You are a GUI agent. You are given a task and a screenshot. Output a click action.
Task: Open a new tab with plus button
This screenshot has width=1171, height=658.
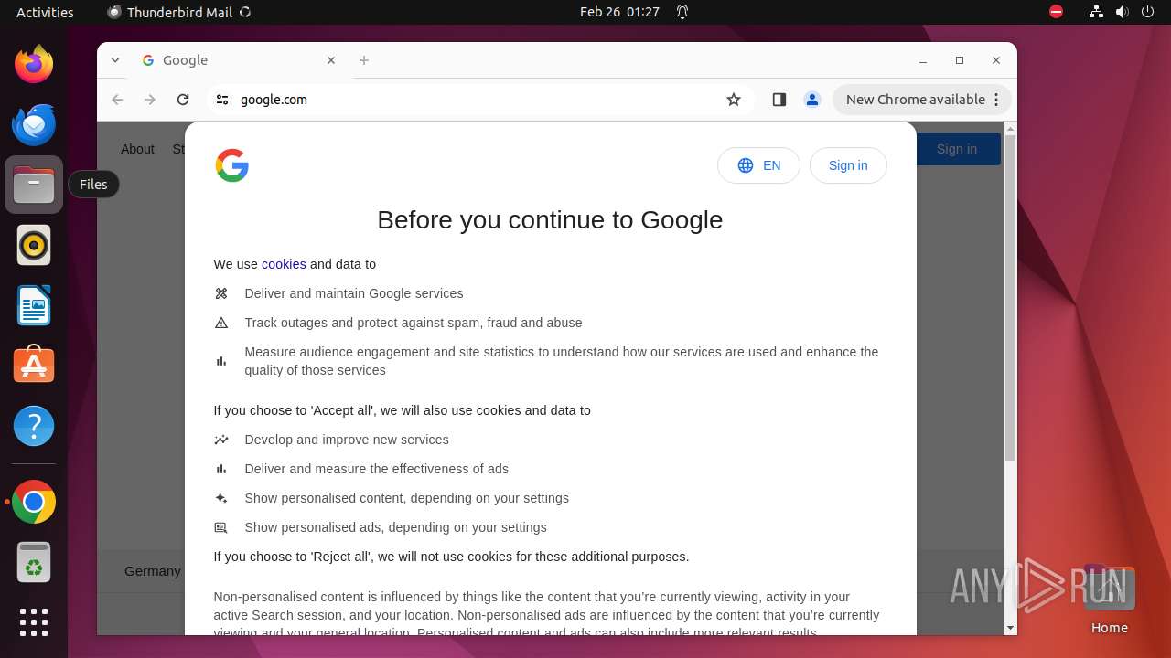pos(364,60)
